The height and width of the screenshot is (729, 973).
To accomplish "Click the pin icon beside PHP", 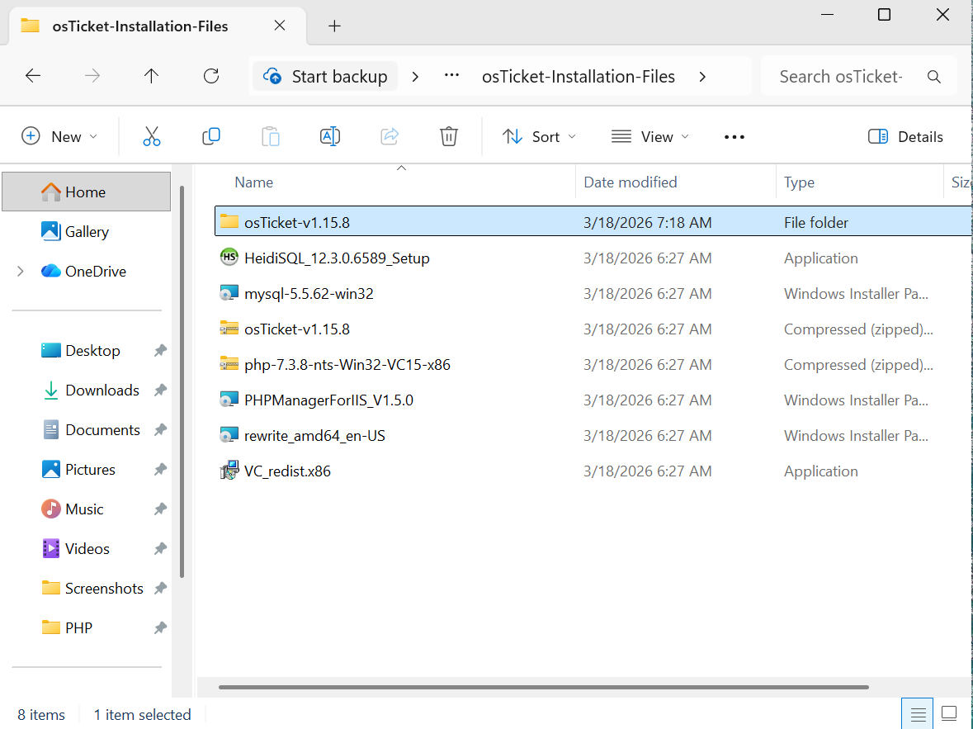I will [160, 627].
